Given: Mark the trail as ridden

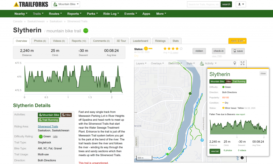Looking at the screenshot, I should 199,51.
